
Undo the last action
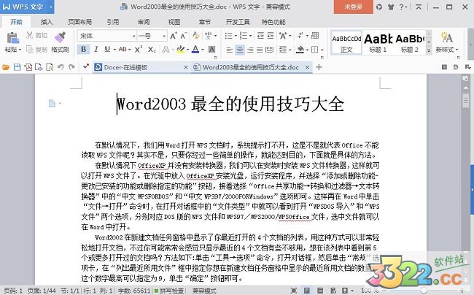point(61,67)
